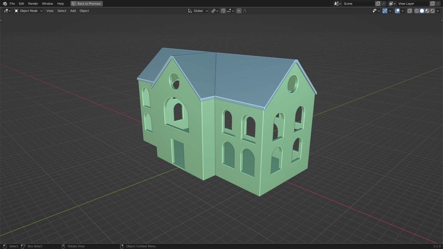Image resolution: width=443 pixels, height=249 pixels.
Task: Open the proportional editing falloff dropdown
Action: point(246,11)
